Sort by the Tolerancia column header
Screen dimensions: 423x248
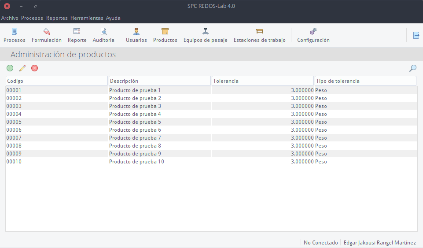point(263,81)
